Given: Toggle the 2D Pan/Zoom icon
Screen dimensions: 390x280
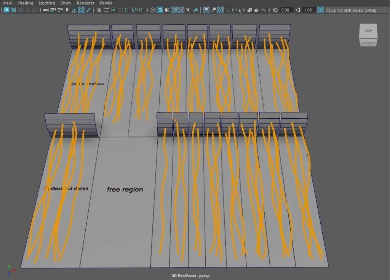Looking at the screenshot, I should click(81, 10).
